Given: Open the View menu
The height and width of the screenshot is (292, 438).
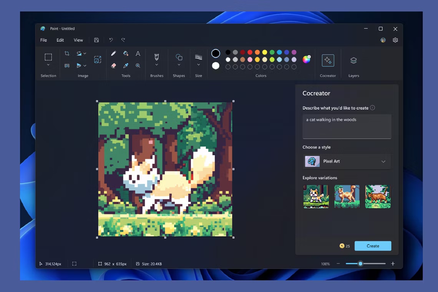Looking at the screenshot, I should pos(78,40).
